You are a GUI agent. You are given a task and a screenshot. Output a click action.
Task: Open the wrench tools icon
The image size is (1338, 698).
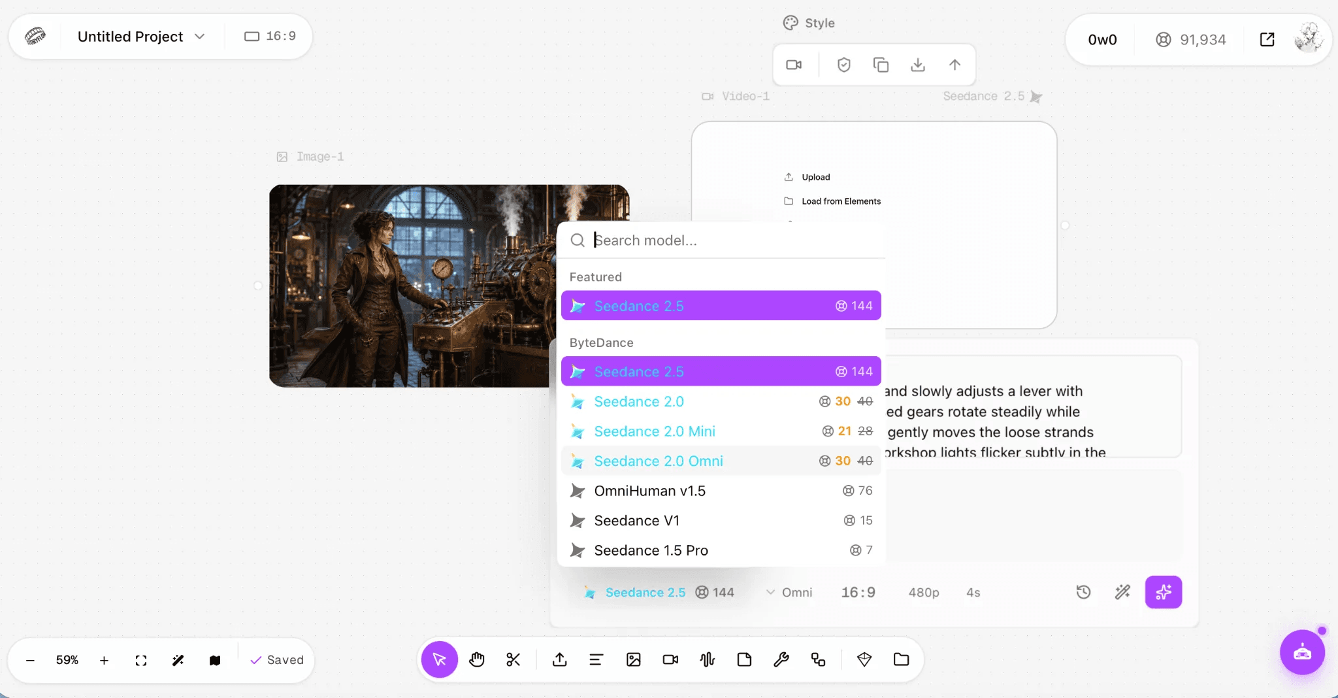pyautogui.click(x=781, y=659)
